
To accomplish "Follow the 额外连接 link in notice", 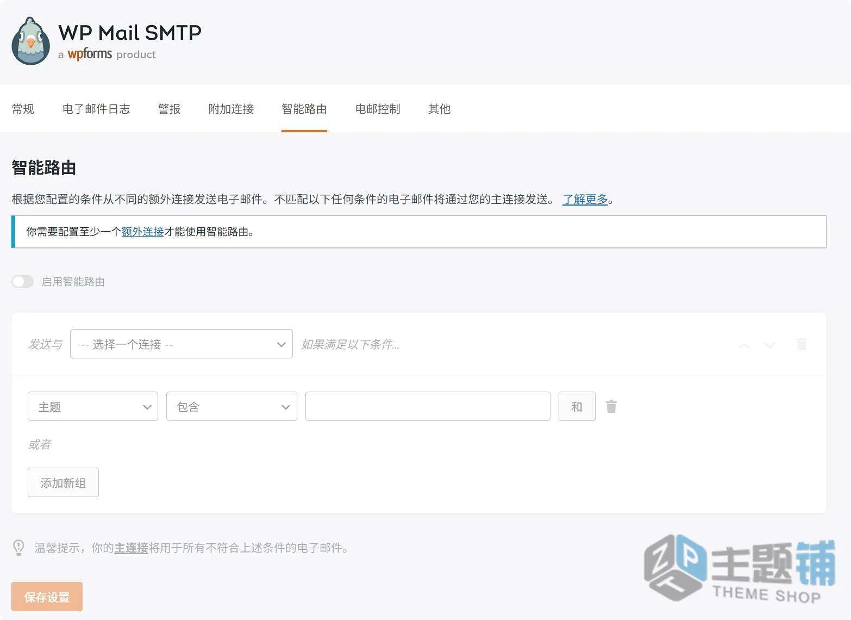I will pos(143,232).
